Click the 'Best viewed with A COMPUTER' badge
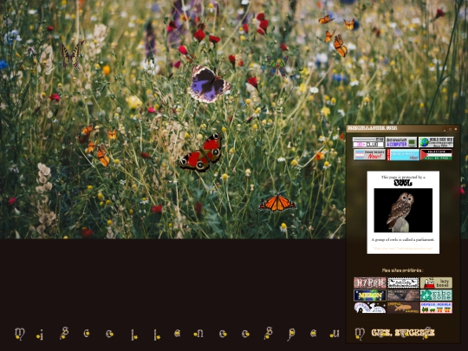Viewport: 468px width, 351px height. (401, 142)
